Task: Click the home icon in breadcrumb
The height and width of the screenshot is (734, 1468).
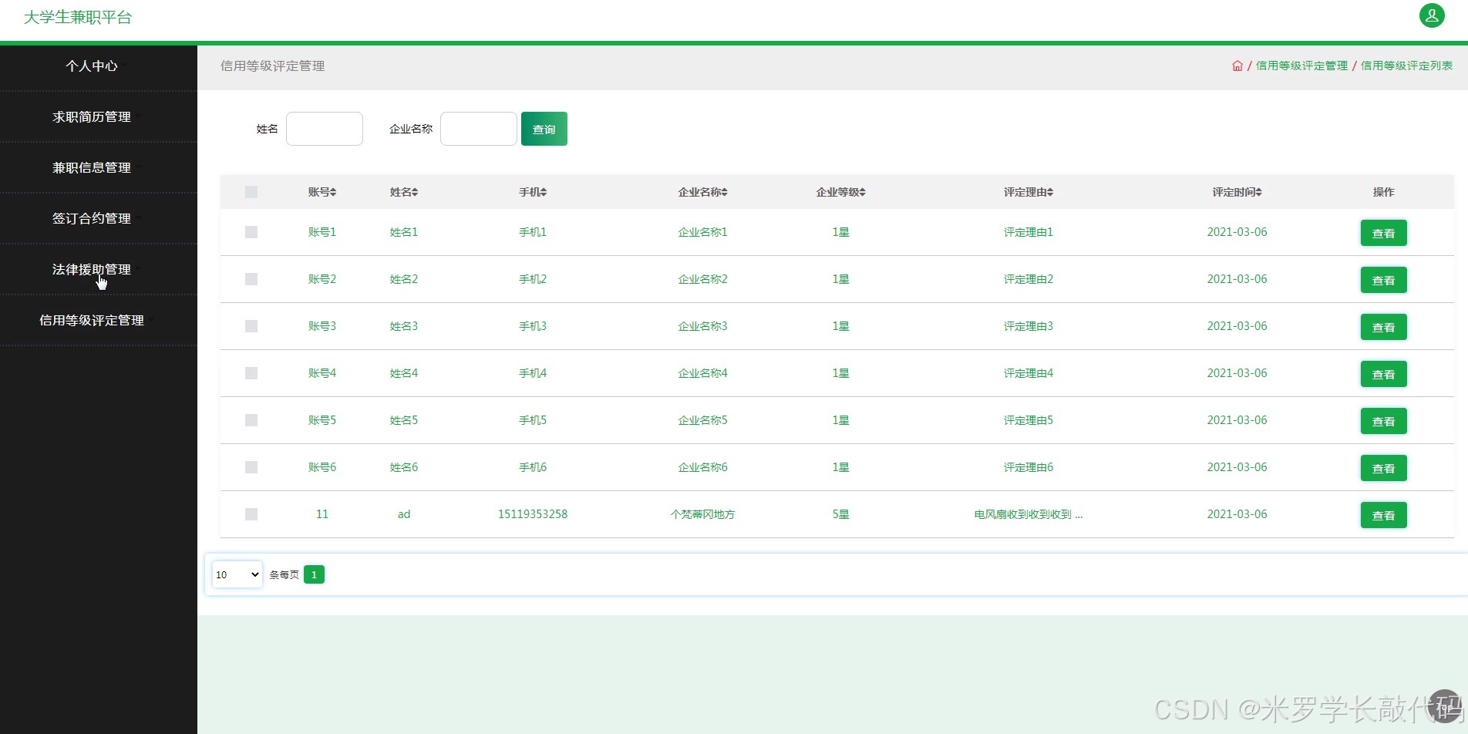Action: (x=1237, y=66)
